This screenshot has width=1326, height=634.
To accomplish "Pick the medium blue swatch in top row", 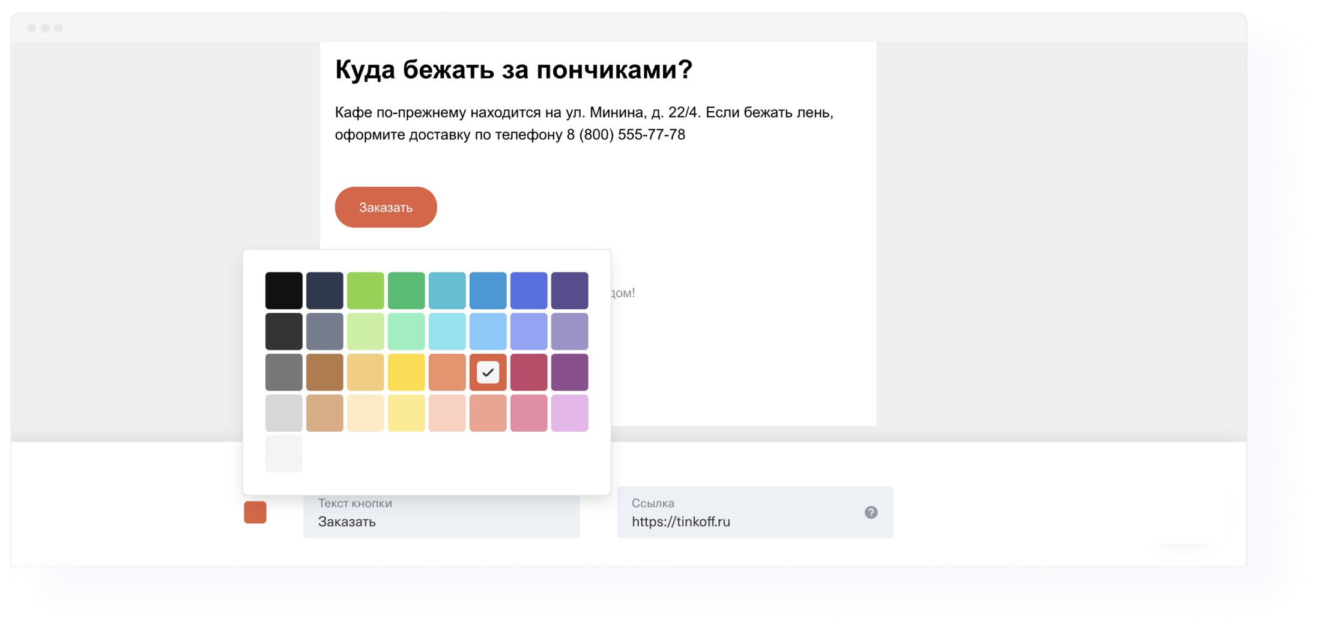I will click(x=488, y=291).
